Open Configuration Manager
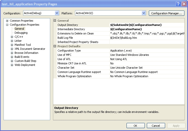Viewport: 188px width, 131px height. point(166,13)
